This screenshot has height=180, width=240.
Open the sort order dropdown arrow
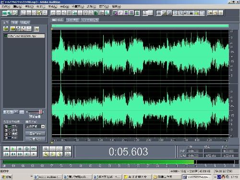tap(43, 126)
